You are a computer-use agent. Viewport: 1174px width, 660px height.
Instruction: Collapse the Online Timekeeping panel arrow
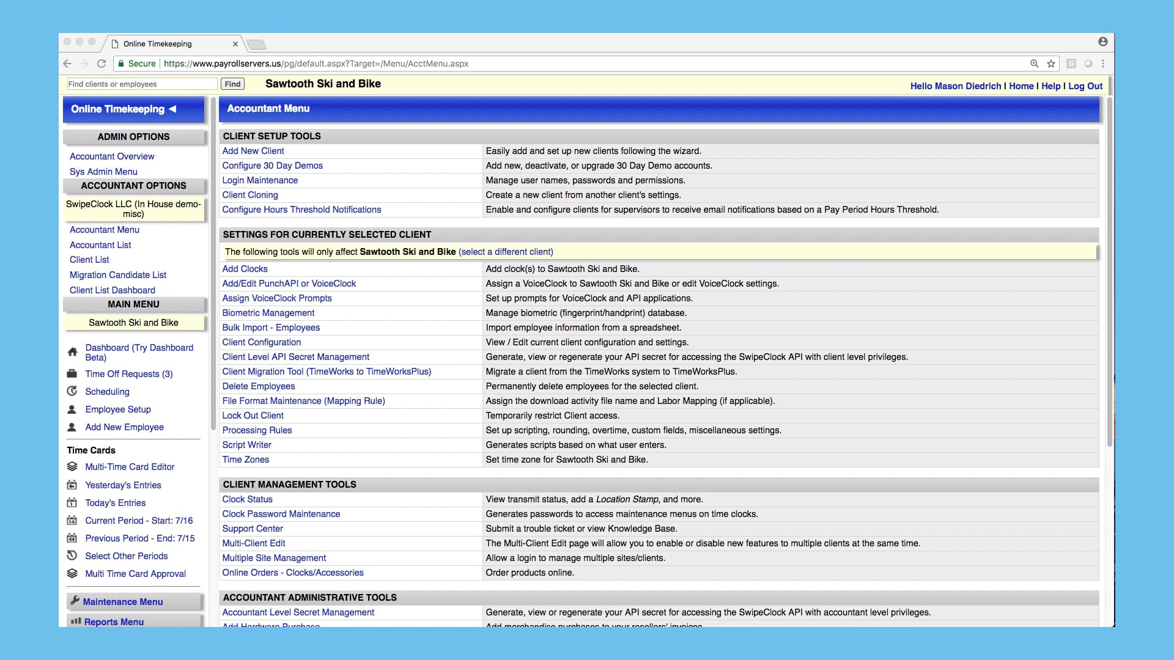point(173,109)
